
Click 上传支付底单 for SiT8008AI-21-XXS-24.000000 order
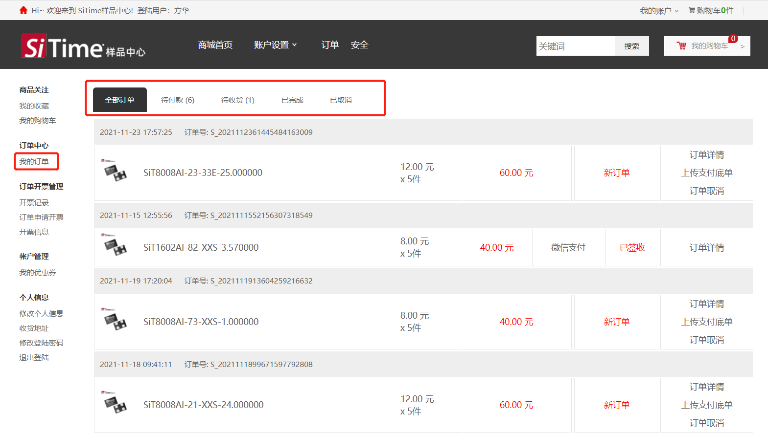pyautogui.click(x=707, y=405)
